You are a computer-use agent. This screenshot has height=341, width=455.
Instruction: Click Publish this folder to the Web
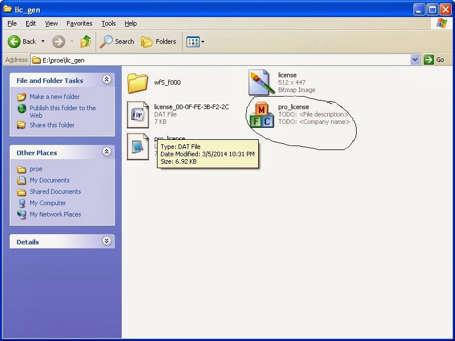(x=63, y=111)
